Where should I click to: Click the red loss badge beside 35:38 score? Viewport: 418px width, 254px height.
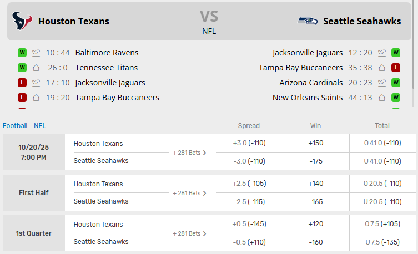tap(396, 68)
